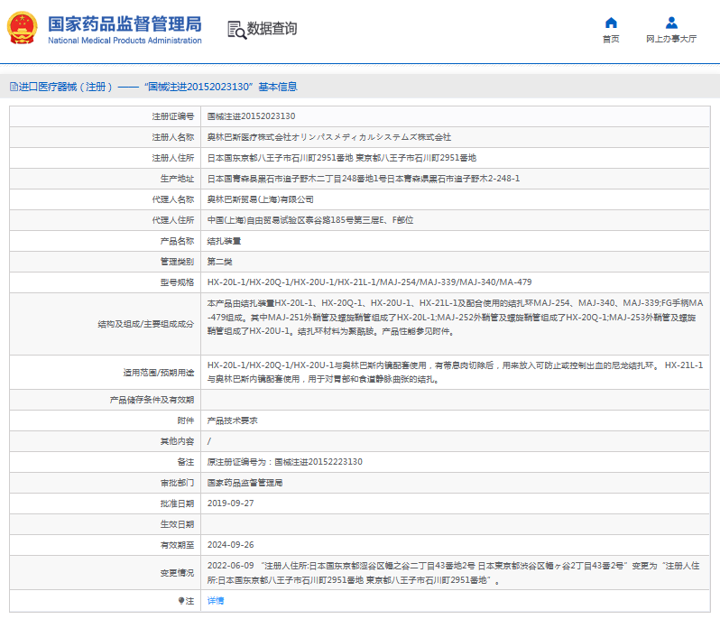Click 注册人名称 row label
This screenshot has width=720, height=619.
click(173, 137)
